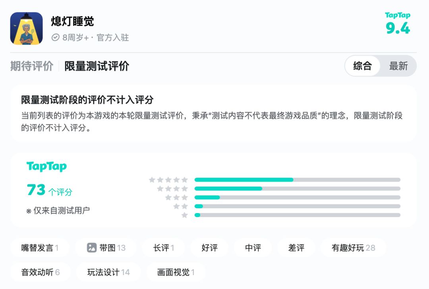The width and height of the screenshot is (429, 289).
Task: Click the TapTap 9.4 rating logo
Action: pyautogui.click(x=398, y=23)
